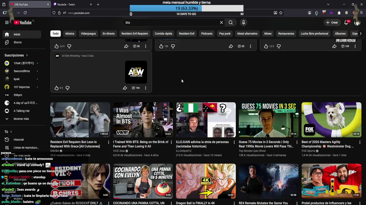The image size is (366, 205).
Task: Open more options on the 28-comment post
Action: 146,46
